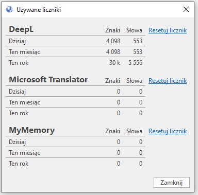Close the Używane liczniki dialog window
The height and width of the screenshot is (195, 198).
click(x=186, y=9)
